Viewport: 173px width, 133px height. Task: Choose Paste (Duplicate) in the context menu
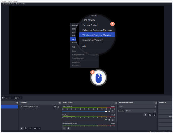pyautogui.click(x=78, y=58)
